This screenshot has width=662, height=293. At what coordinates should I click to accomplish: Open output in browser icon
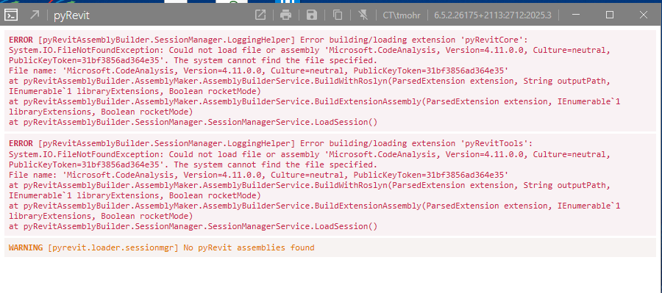(260, 15)
